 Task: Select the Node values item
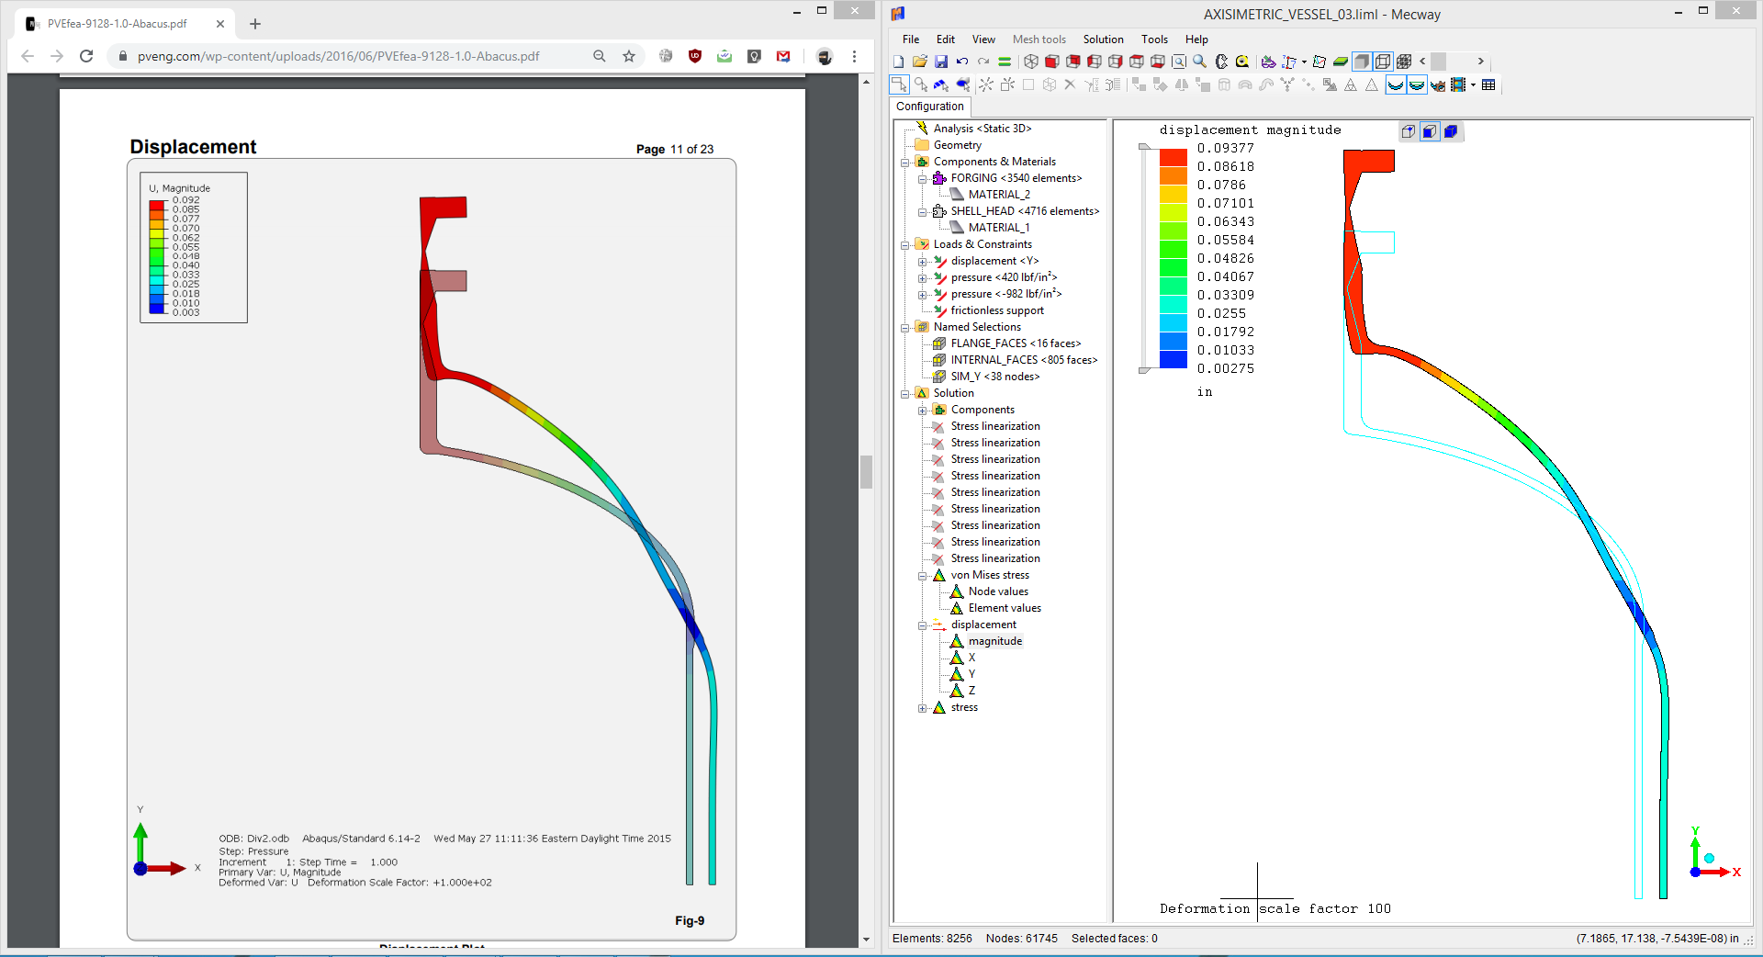998,591
